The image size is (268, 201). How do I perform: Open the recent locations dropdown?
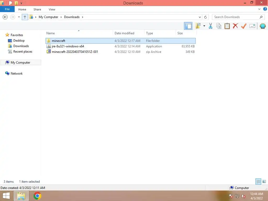[x=19, y=17]
